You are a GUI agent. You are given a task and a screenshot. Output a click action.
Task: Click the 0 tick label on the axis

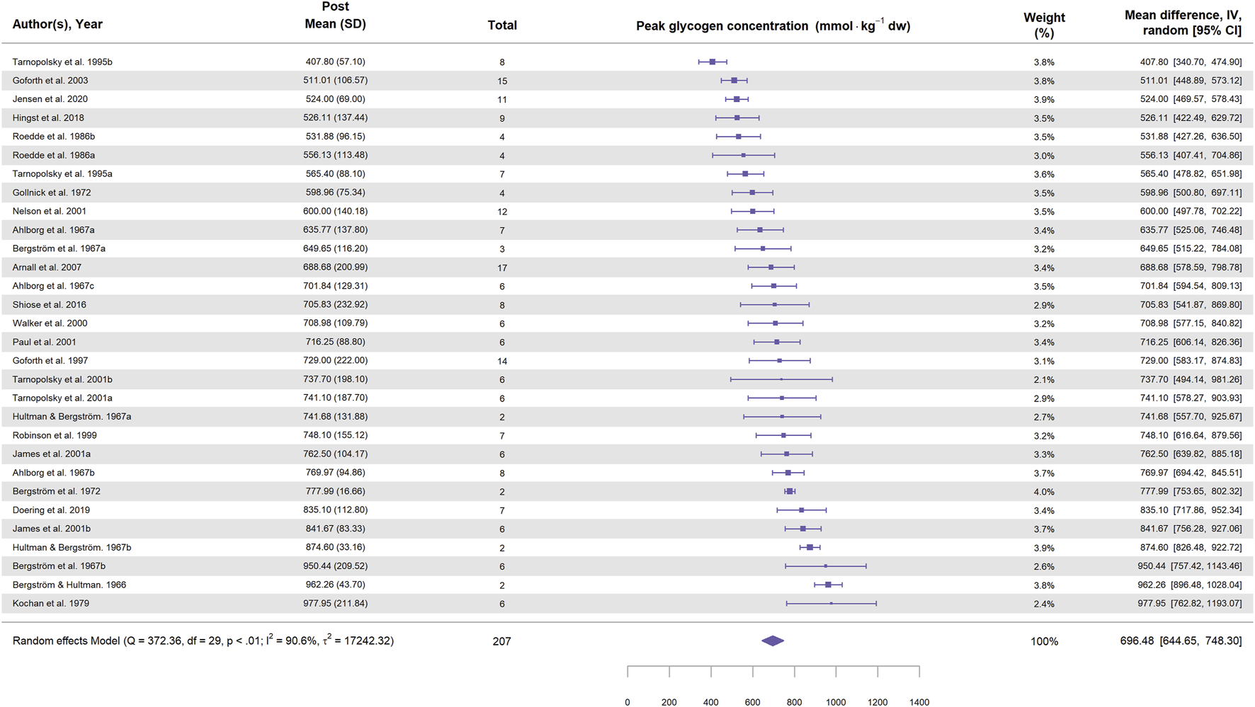pyautogui.click(x=627, y=702)
